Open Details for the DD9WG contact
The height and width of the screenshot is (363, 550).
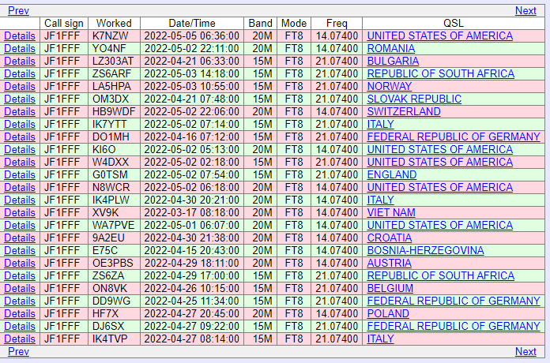[x=20, y=301]
